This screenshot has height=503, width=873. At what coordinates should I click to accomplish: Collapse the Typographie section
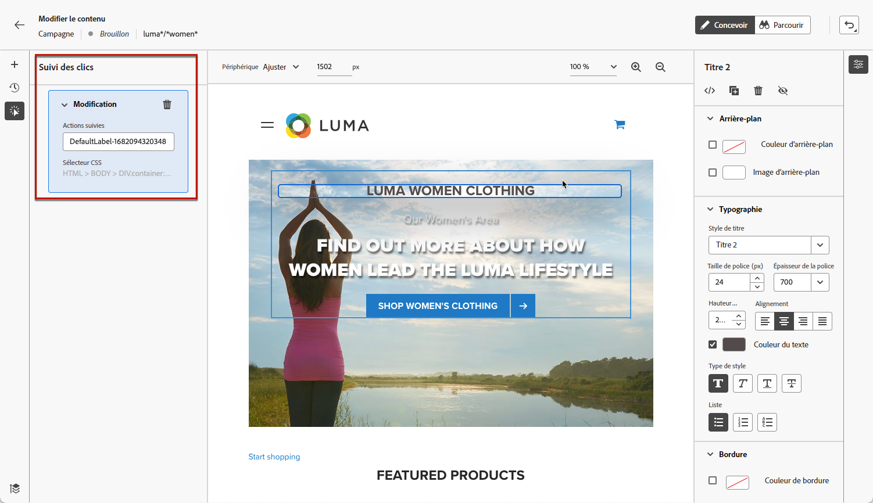[x=710, y=209]
